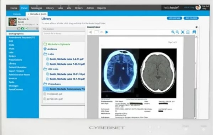Image resolution: width=213 pixels, height=135 pixels.
Task: Click the Search file in library field
Action: pyautogui.click(x=64, y=34)
